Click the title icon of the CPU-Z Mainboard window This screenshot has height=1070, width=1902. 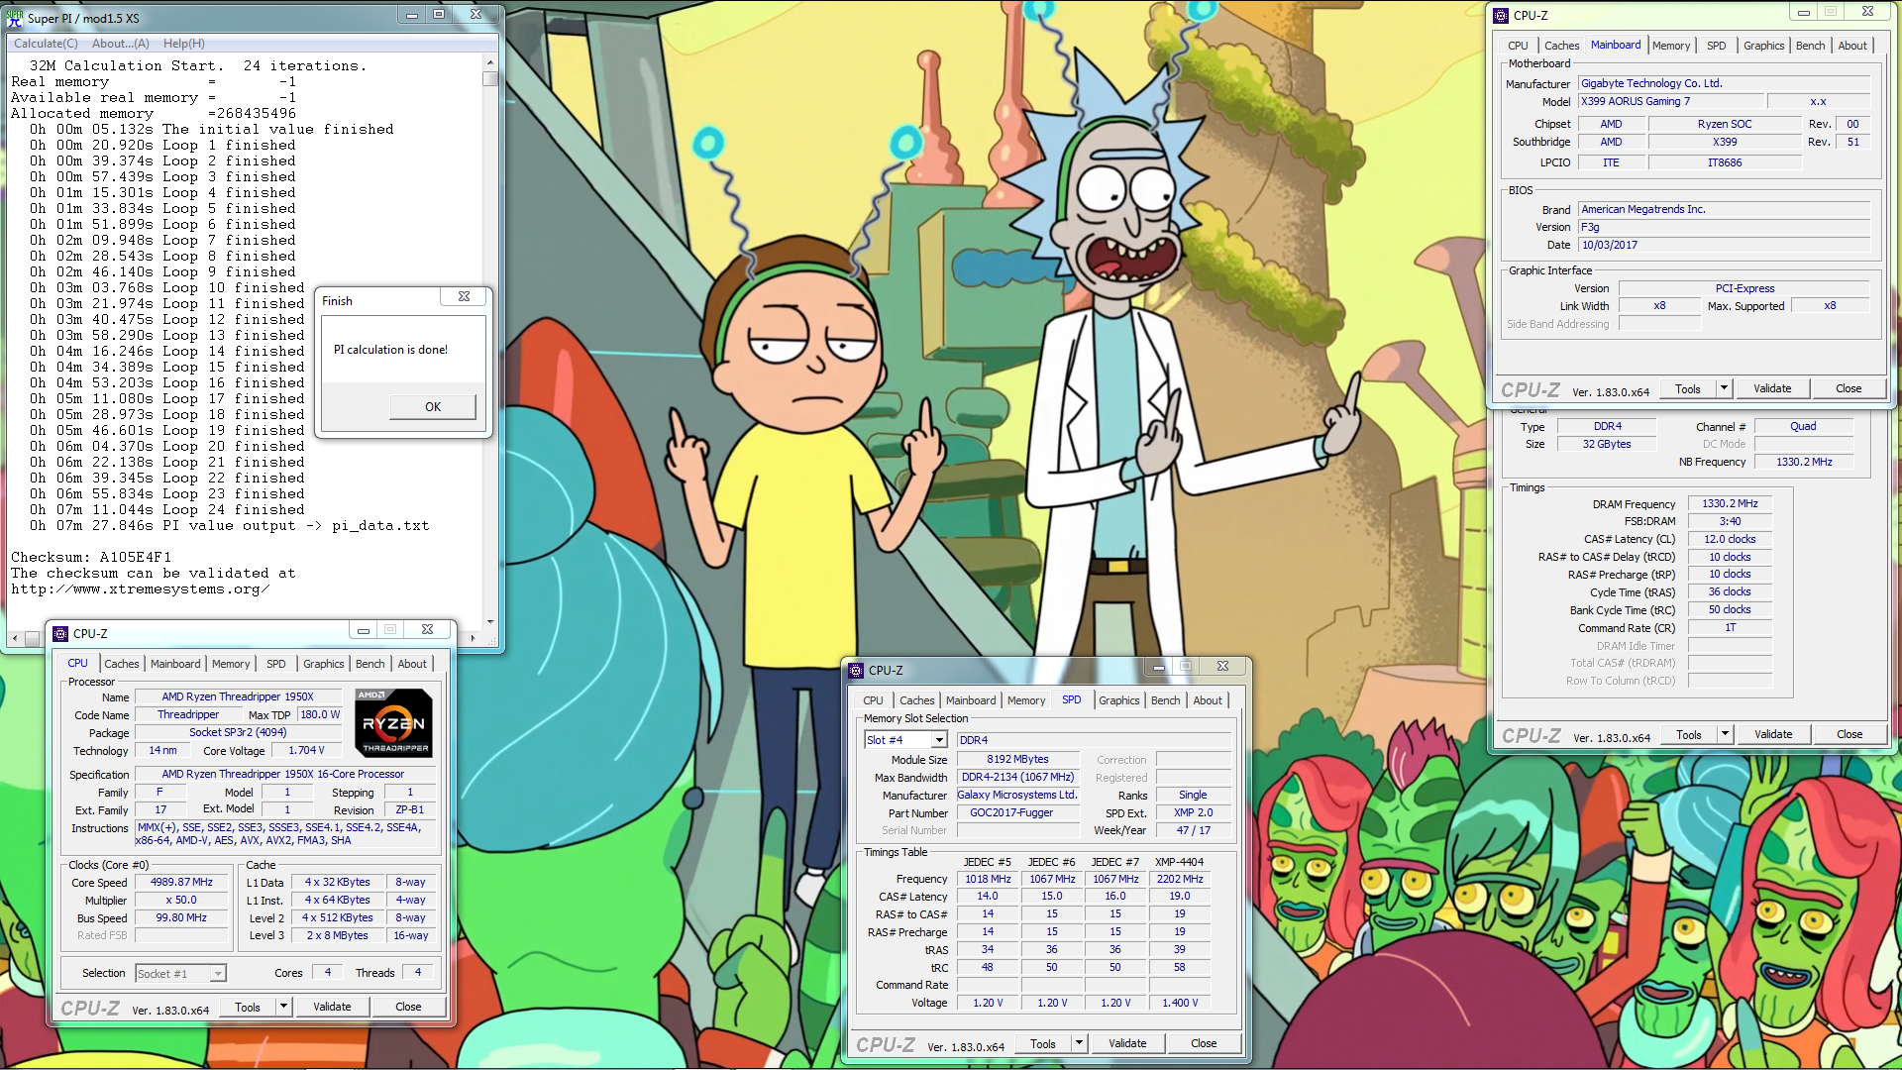click(x=1501, y=15)
